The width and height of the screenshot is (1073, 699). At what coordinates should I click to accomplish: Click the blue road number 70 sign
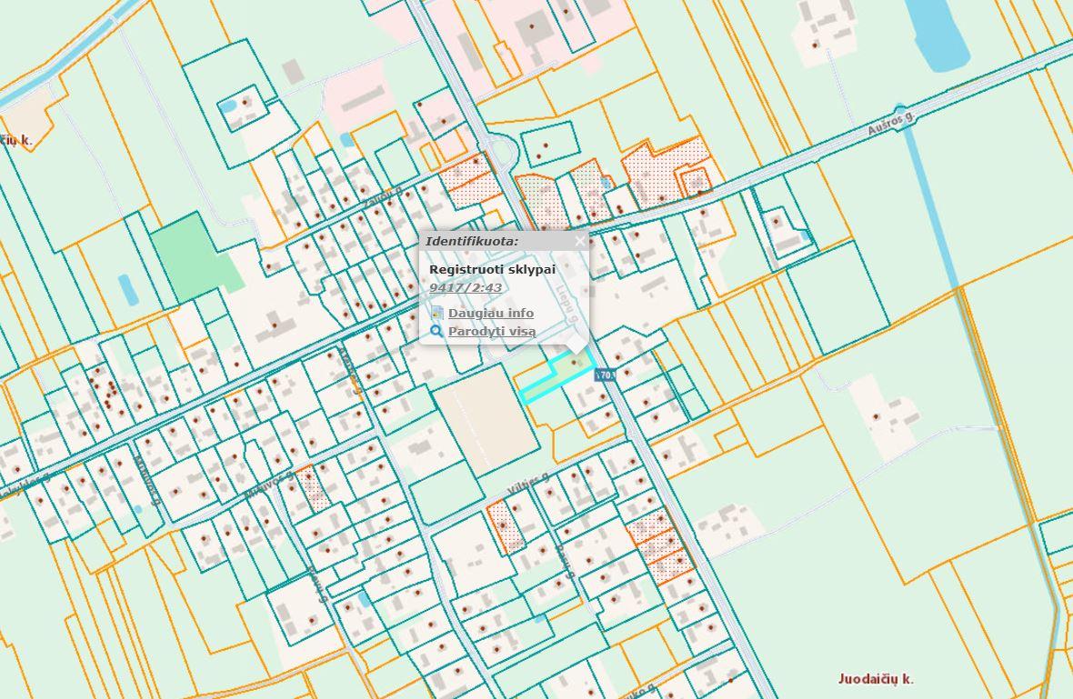click(605, 374)
